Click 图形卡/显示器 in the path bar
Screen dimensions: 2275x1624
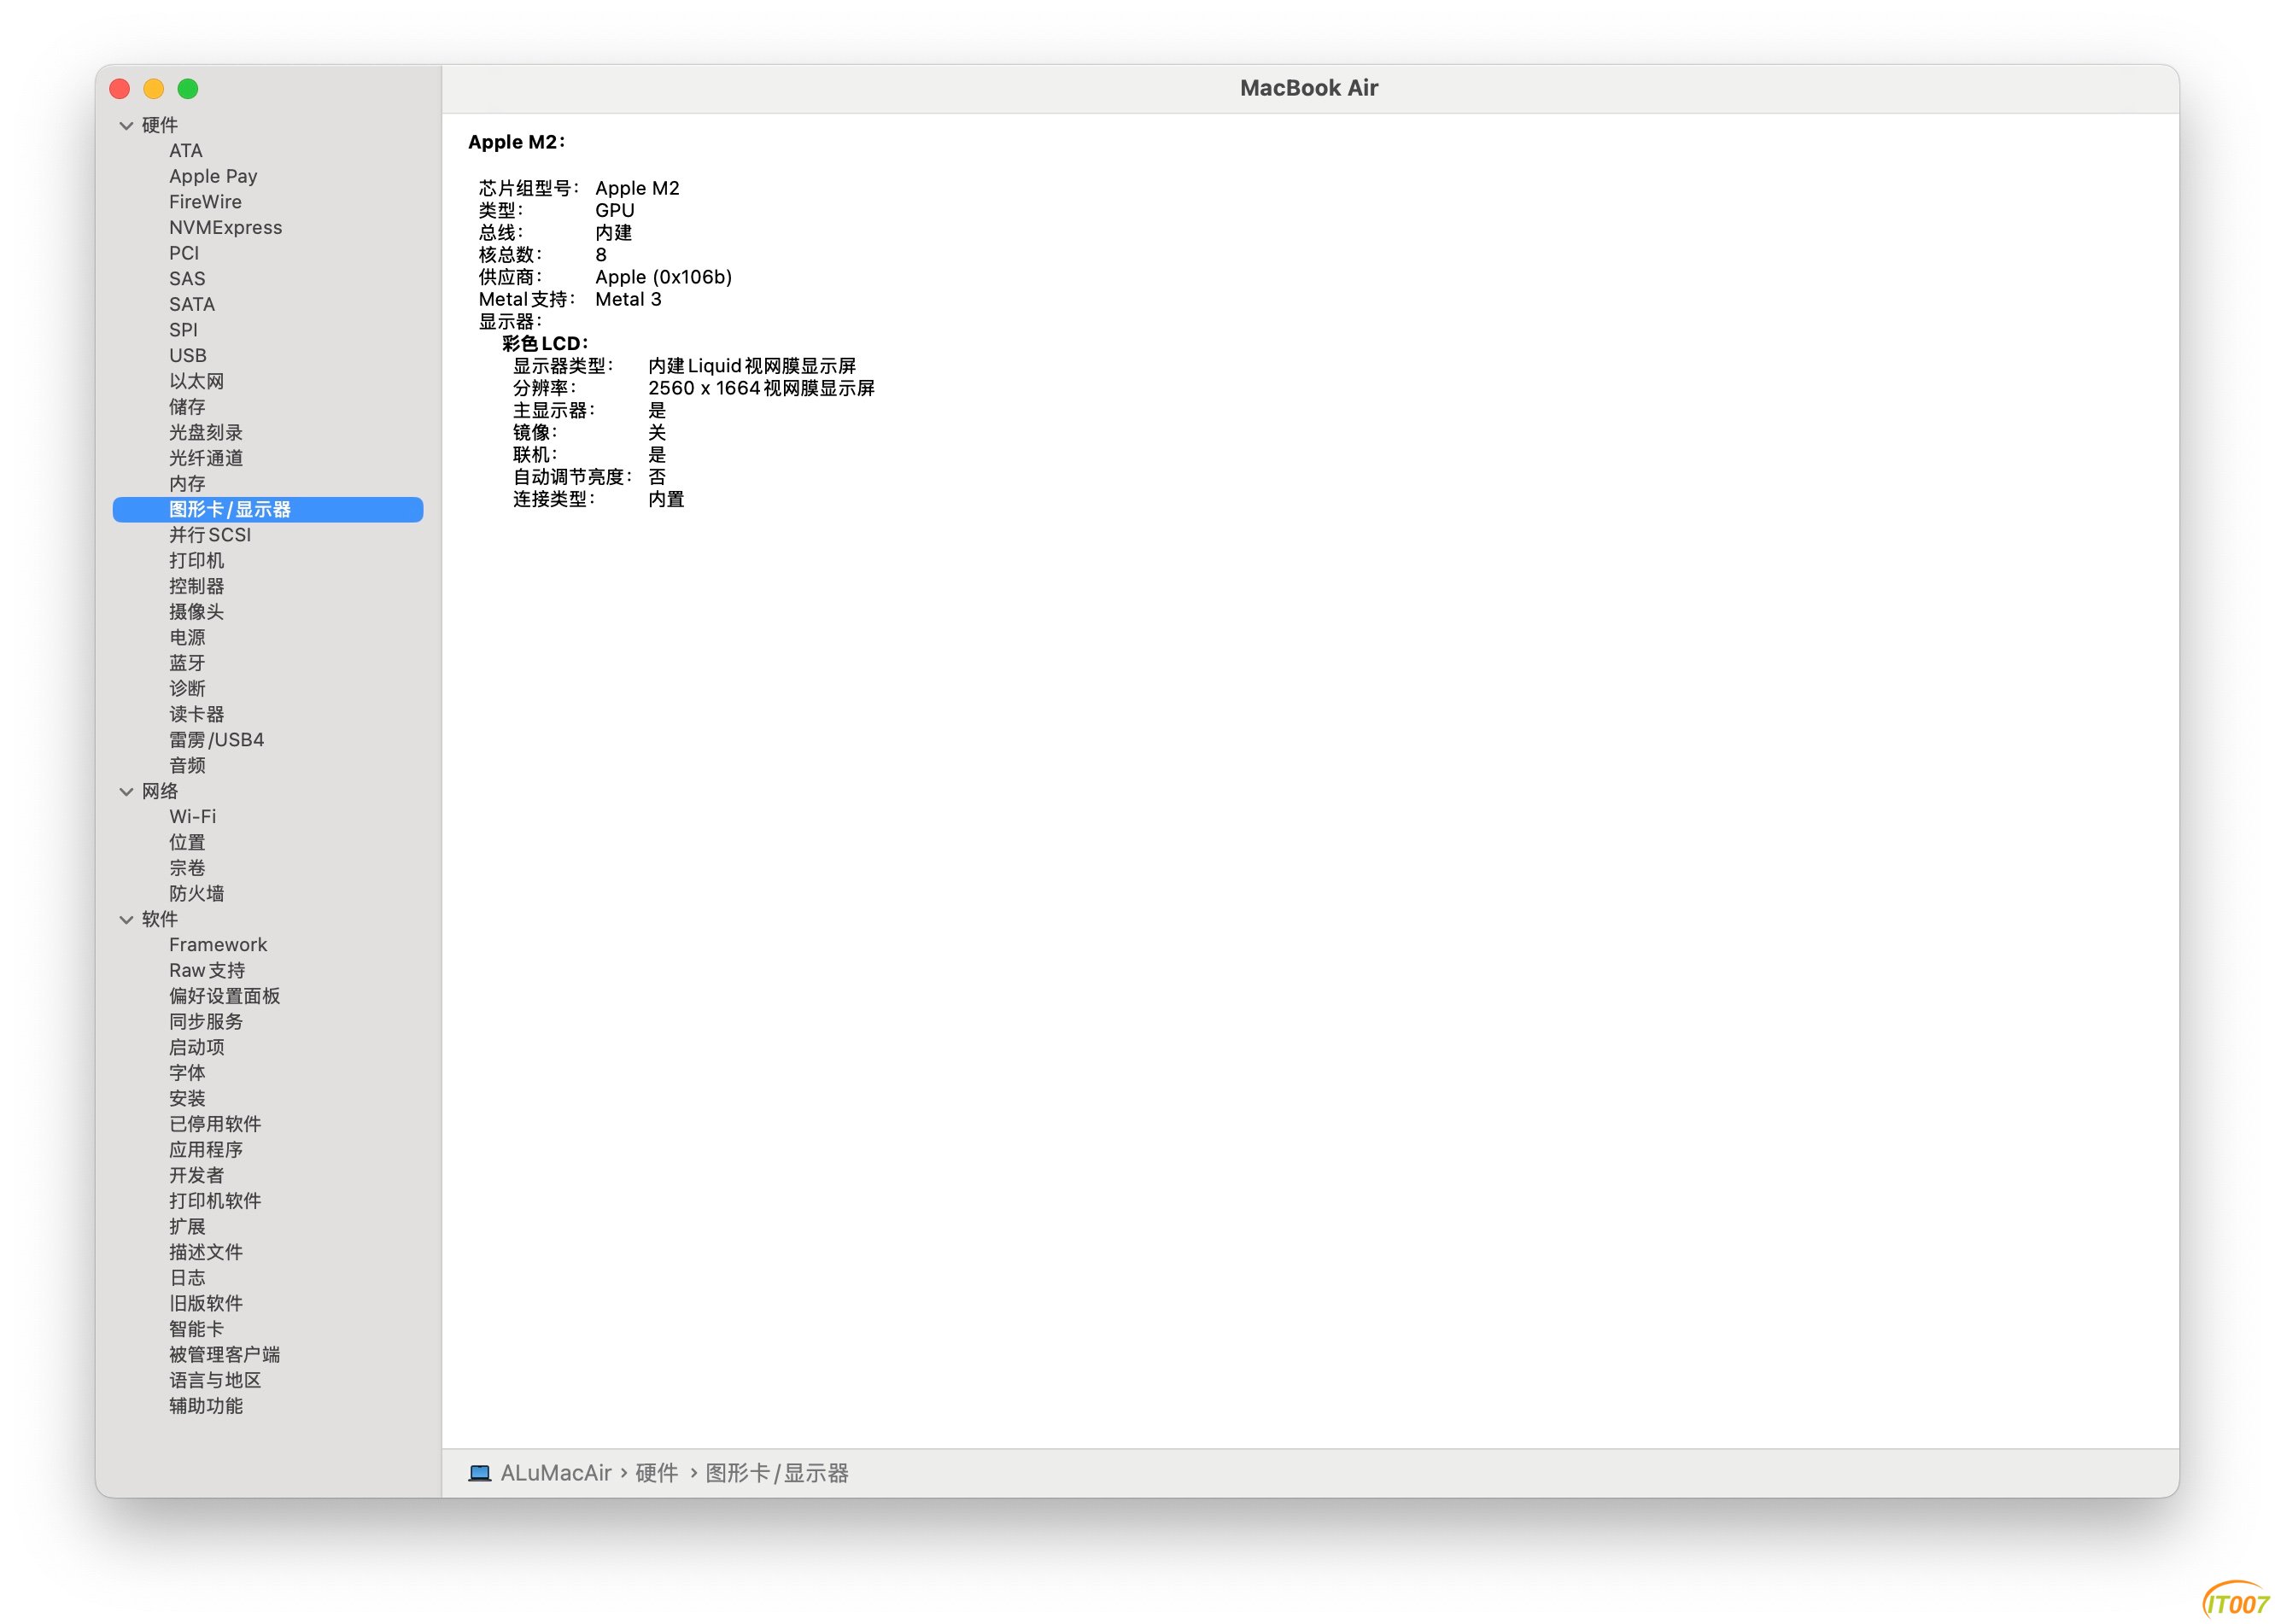click(777, 1473)
